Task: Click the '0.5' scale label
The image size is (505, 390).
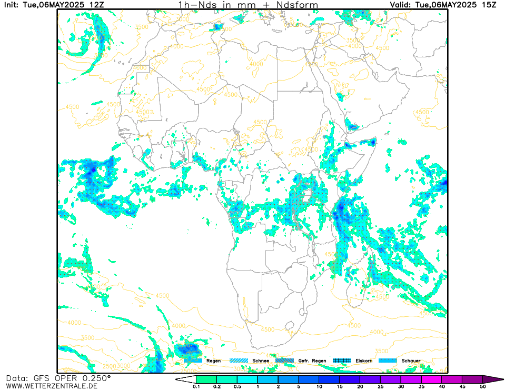Action: point(237,387)
